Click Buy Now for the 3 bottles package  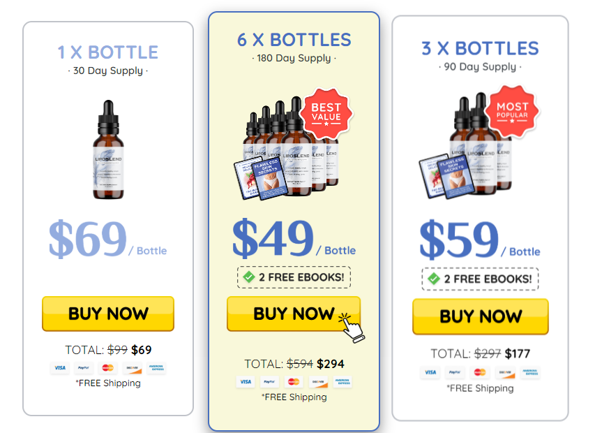(481, 316)
